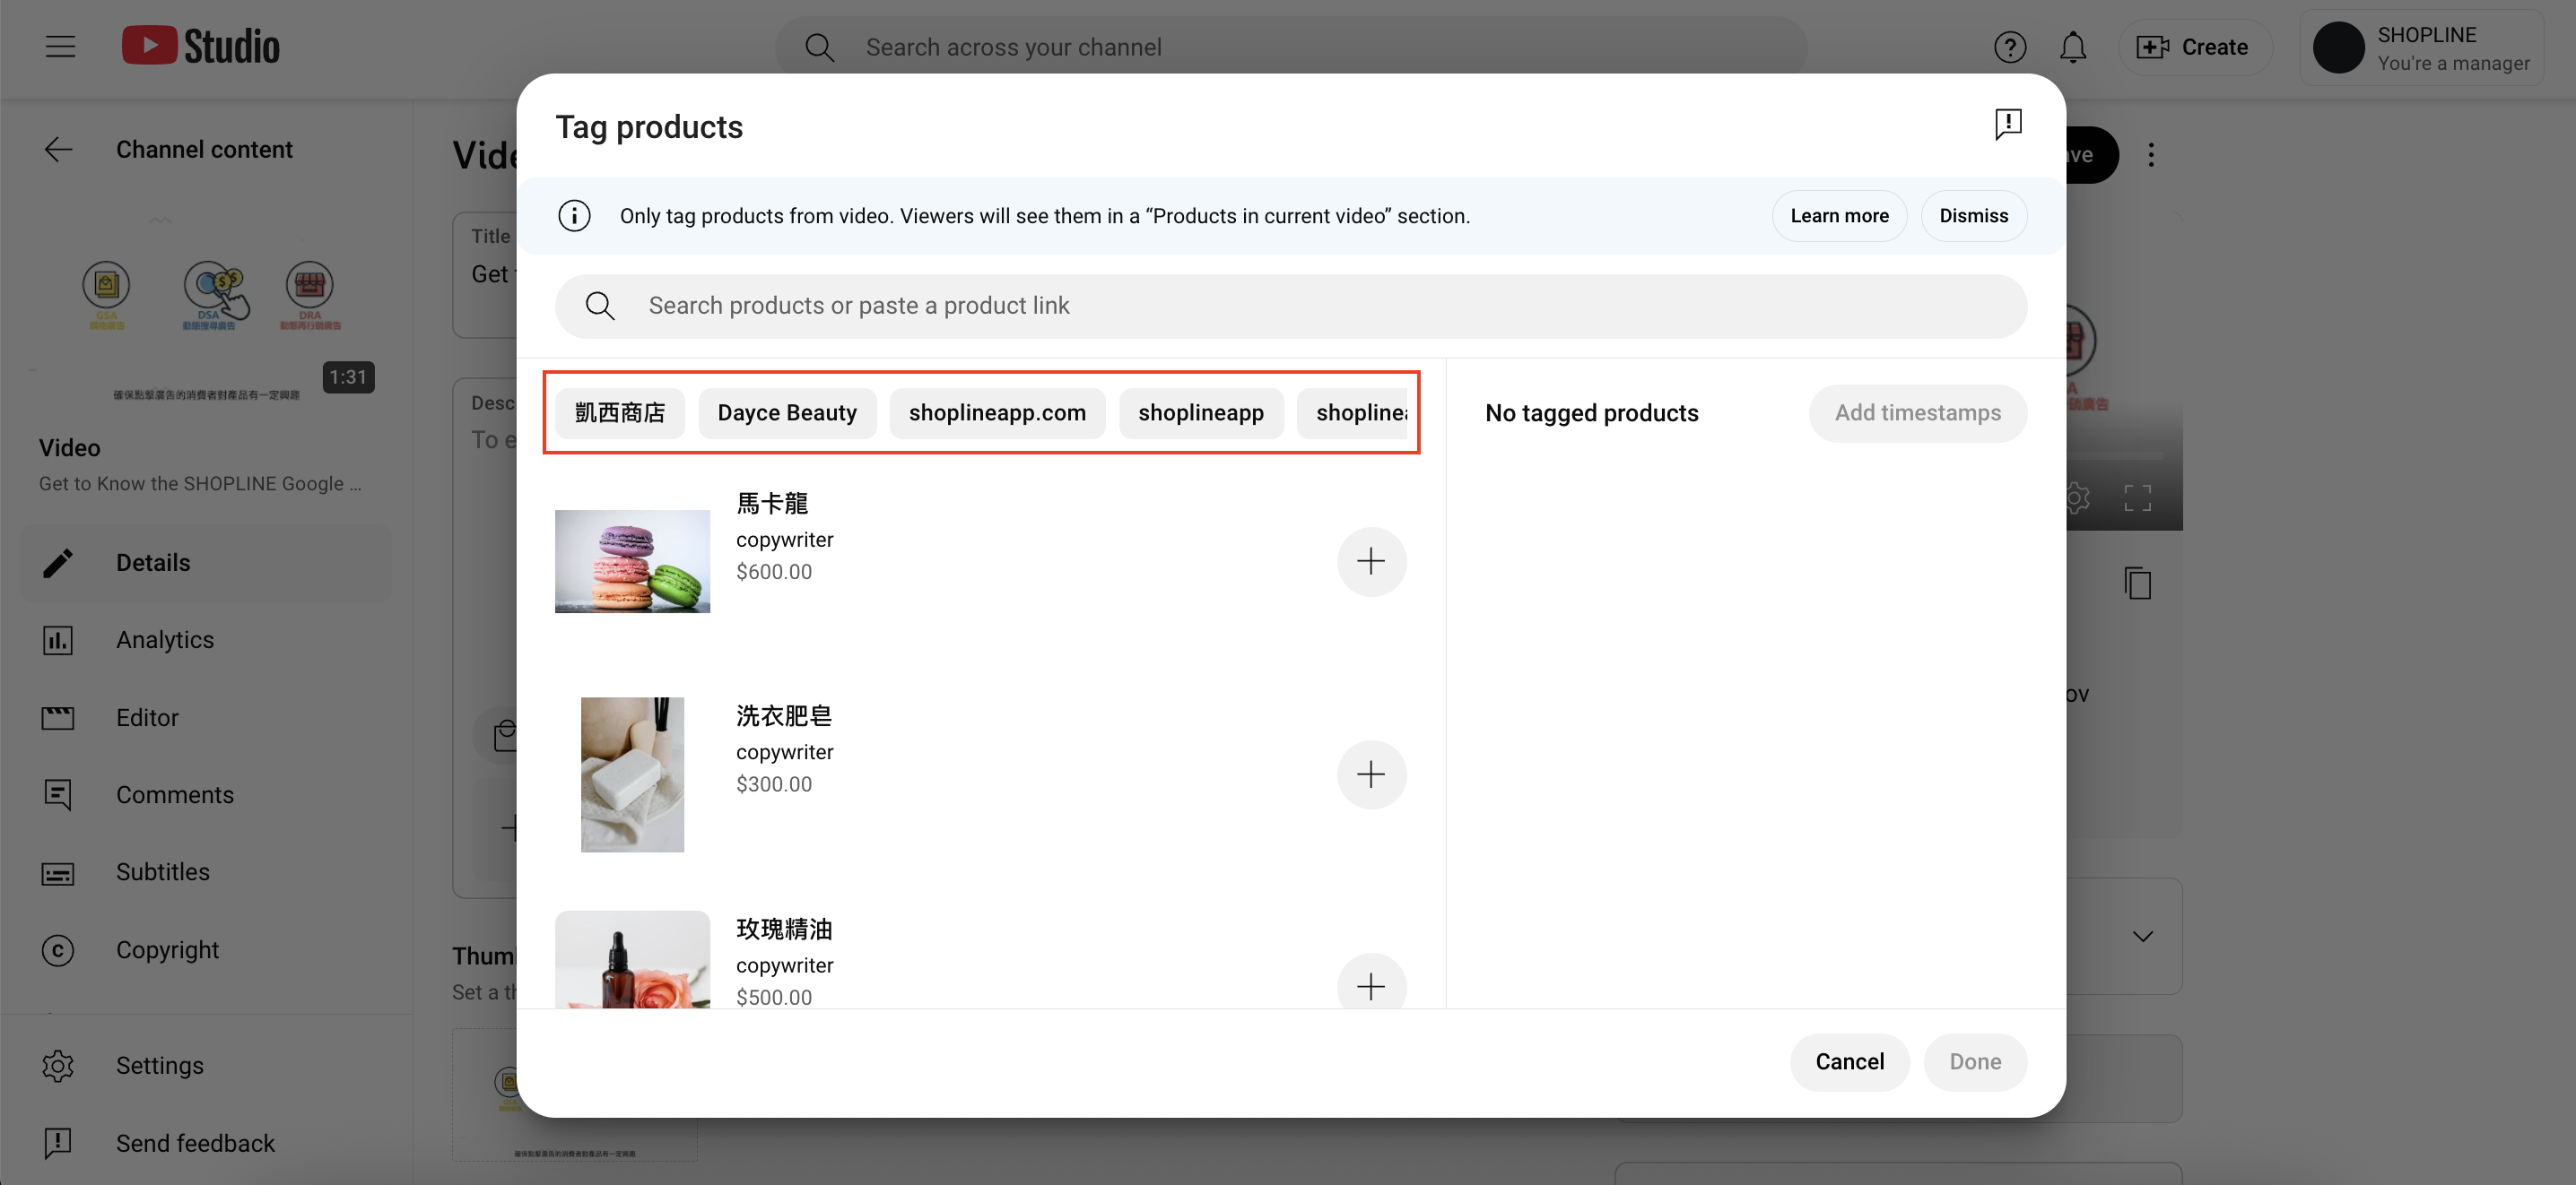Click the copy link icon behind dialog
2576x1185 pixels.
tap(2137, 583)
